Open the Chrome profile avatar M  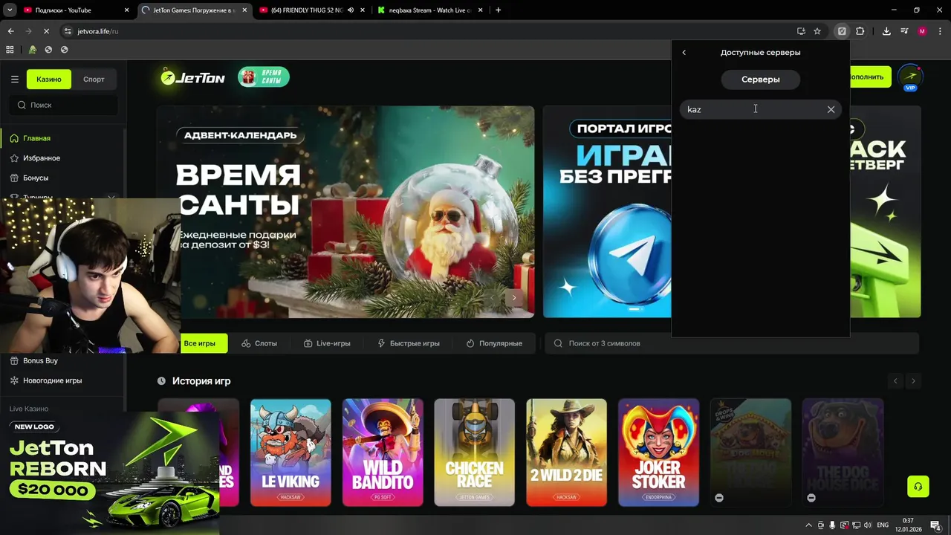coord(922,31)
